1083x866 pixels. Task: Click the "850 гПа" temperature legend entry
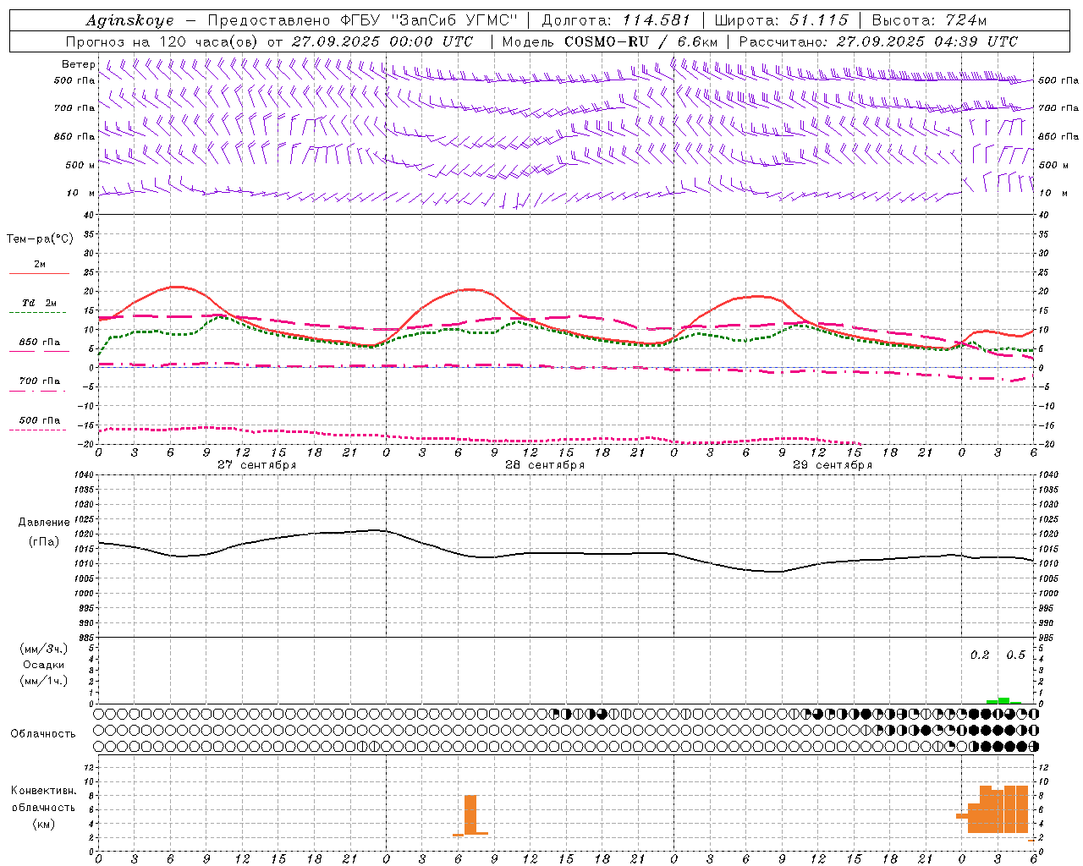pos(39,345)
